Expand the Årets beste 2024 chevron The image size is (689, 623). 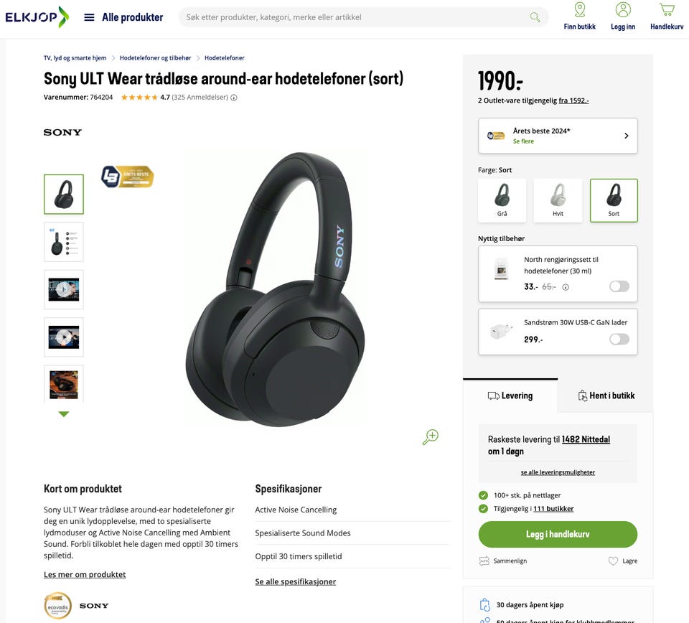point(626,136)
